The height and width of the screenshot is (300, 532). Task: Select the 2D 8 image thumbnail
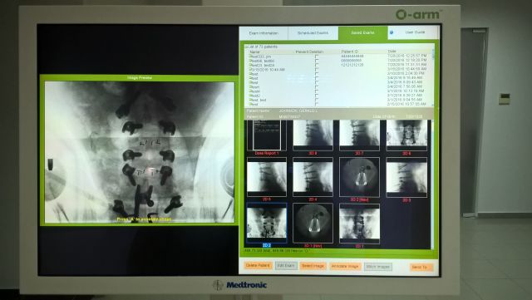pos(313,135)
